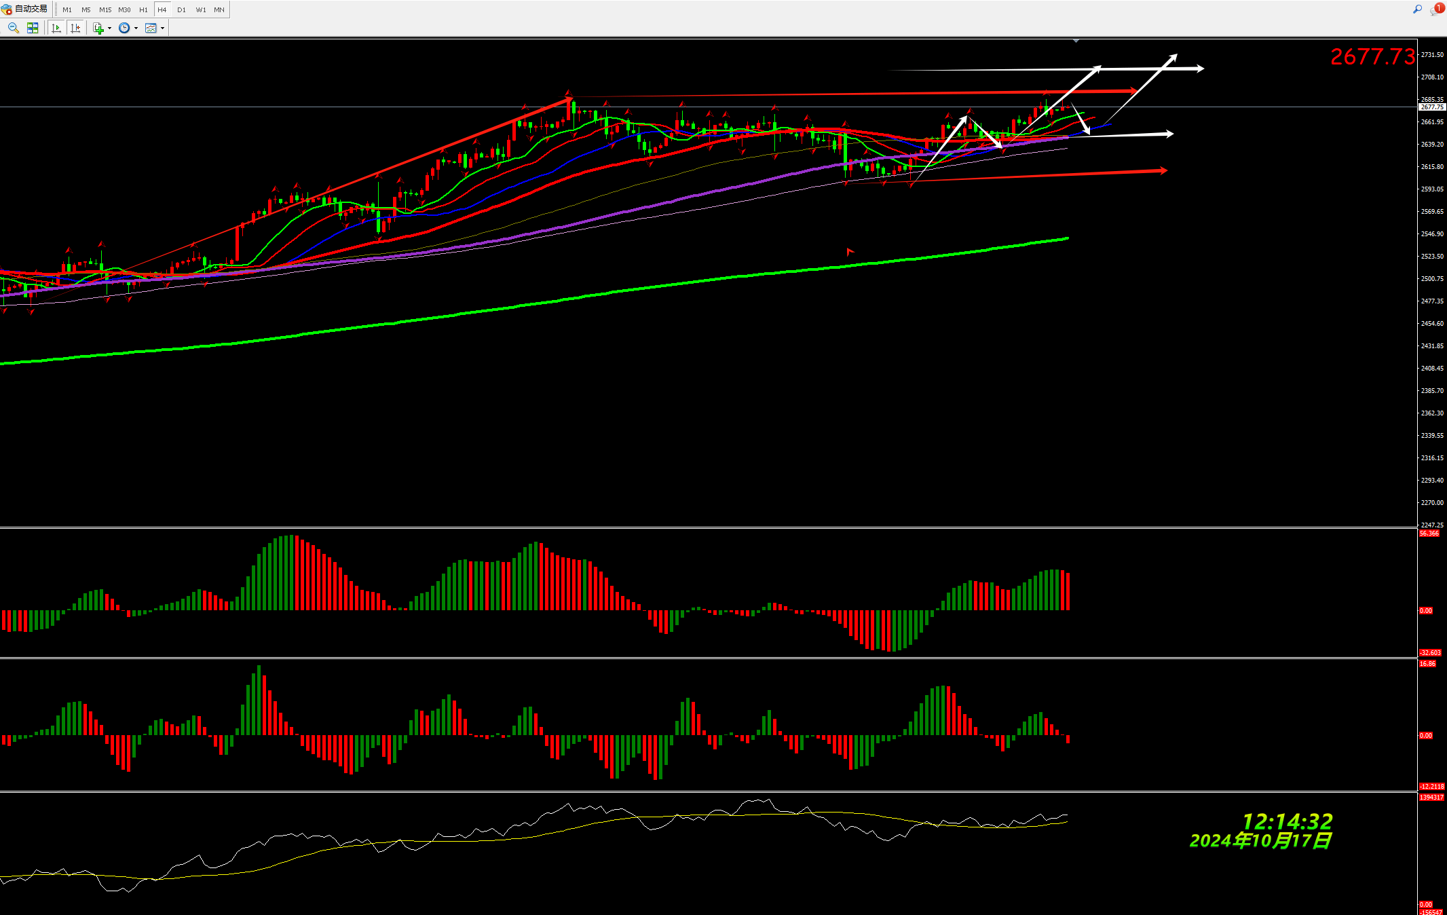Select the active H4 timeframe
The height and width of the screenshot is (915, 1447).
pos(162,10)
